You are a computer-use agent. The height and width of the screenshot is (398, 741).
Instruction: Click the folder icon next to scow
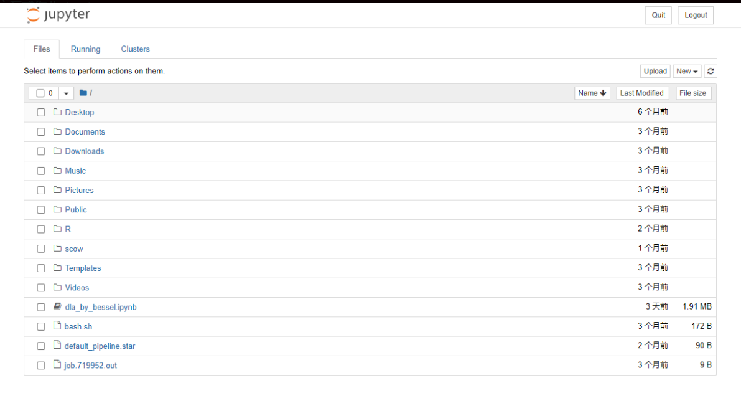[x=57, y=248]
